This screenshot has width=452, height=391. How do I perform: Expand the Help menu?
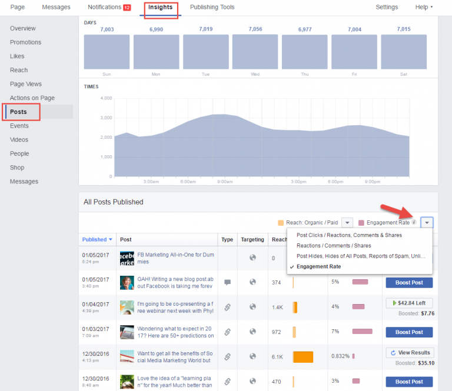coord(424,7)
